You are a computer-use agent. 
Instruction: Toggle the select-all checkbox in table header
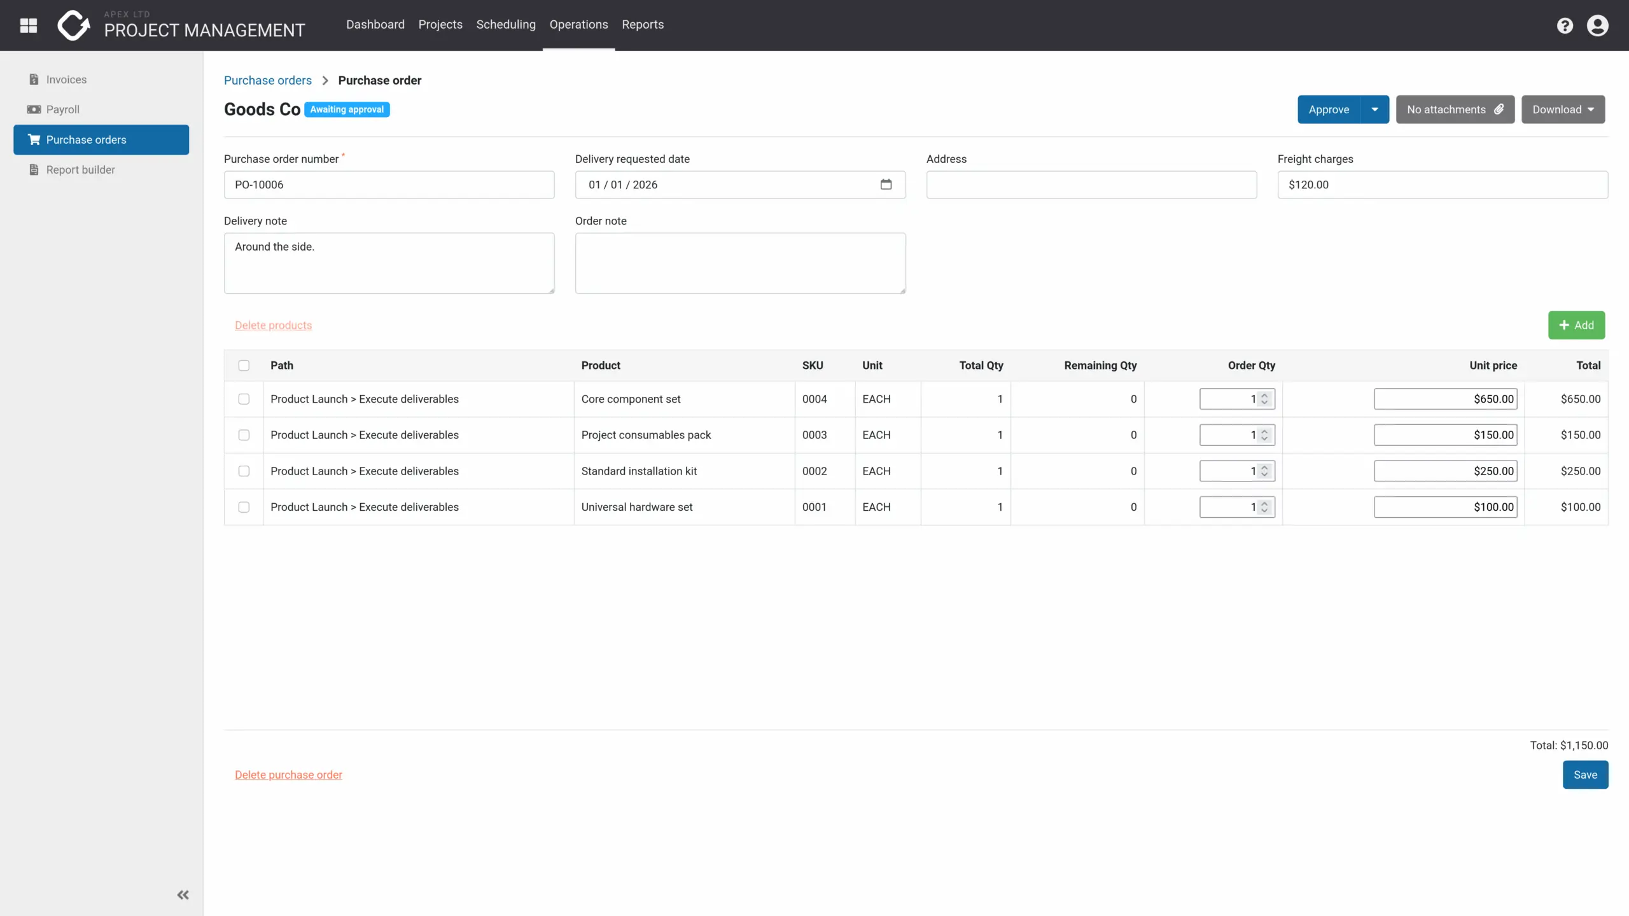244,365
